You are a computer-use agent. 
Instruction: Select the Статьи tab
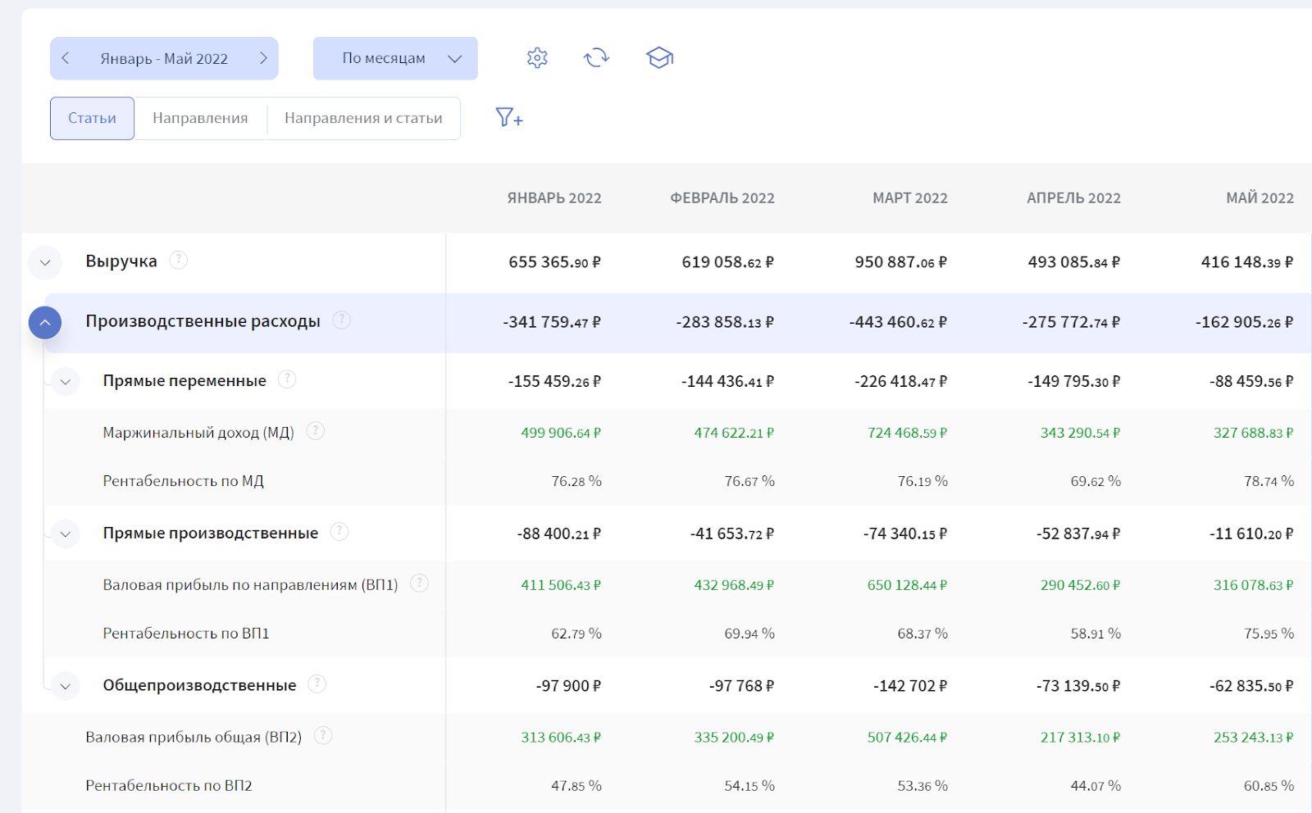92,118
